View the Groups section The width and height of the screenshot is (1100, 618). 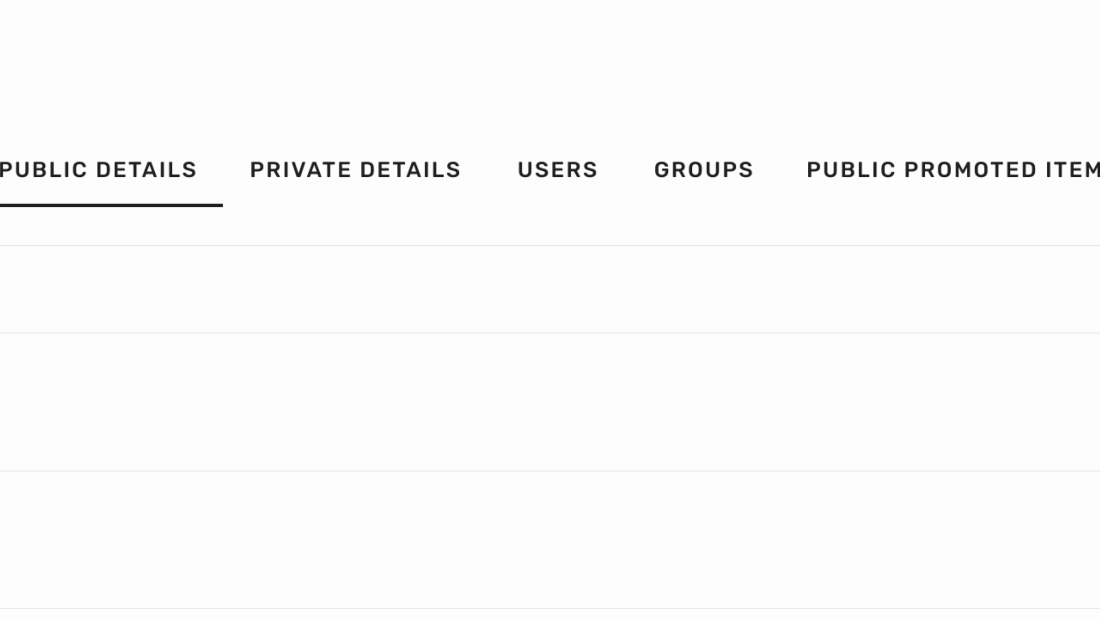[x=703, y=170]
